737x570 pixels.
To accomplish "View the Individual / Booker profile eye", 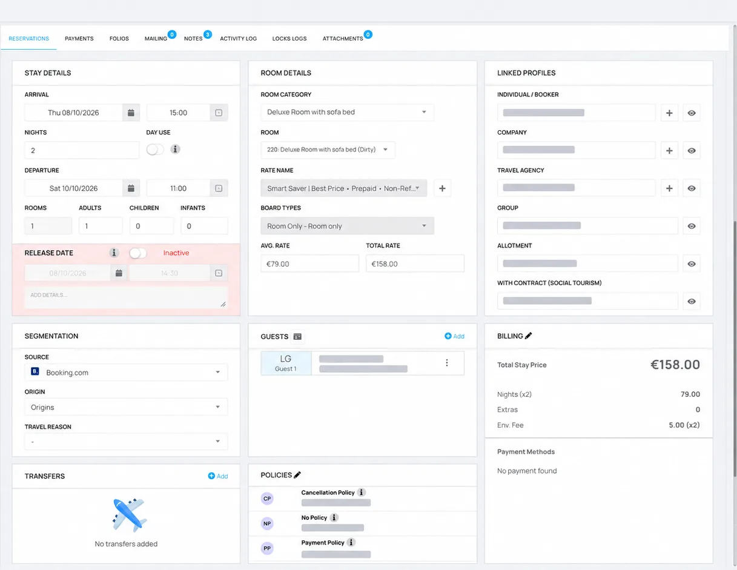I will tap(692, 113).
